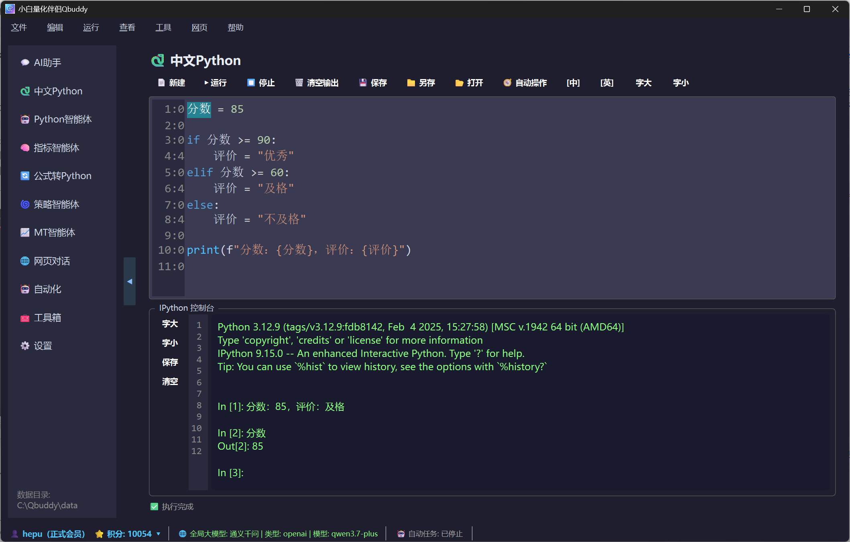Click the "优秀" string on line 4
Viewport: 850px width, 542px height.
pyautogui.click(x=276, y=156)
